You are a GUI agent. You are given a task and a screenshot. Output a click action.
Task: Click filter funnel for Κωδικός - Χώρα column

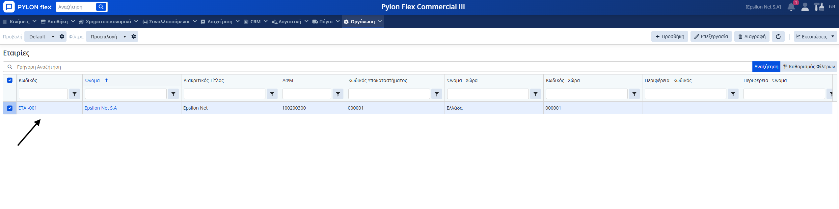tap(634, 94)
